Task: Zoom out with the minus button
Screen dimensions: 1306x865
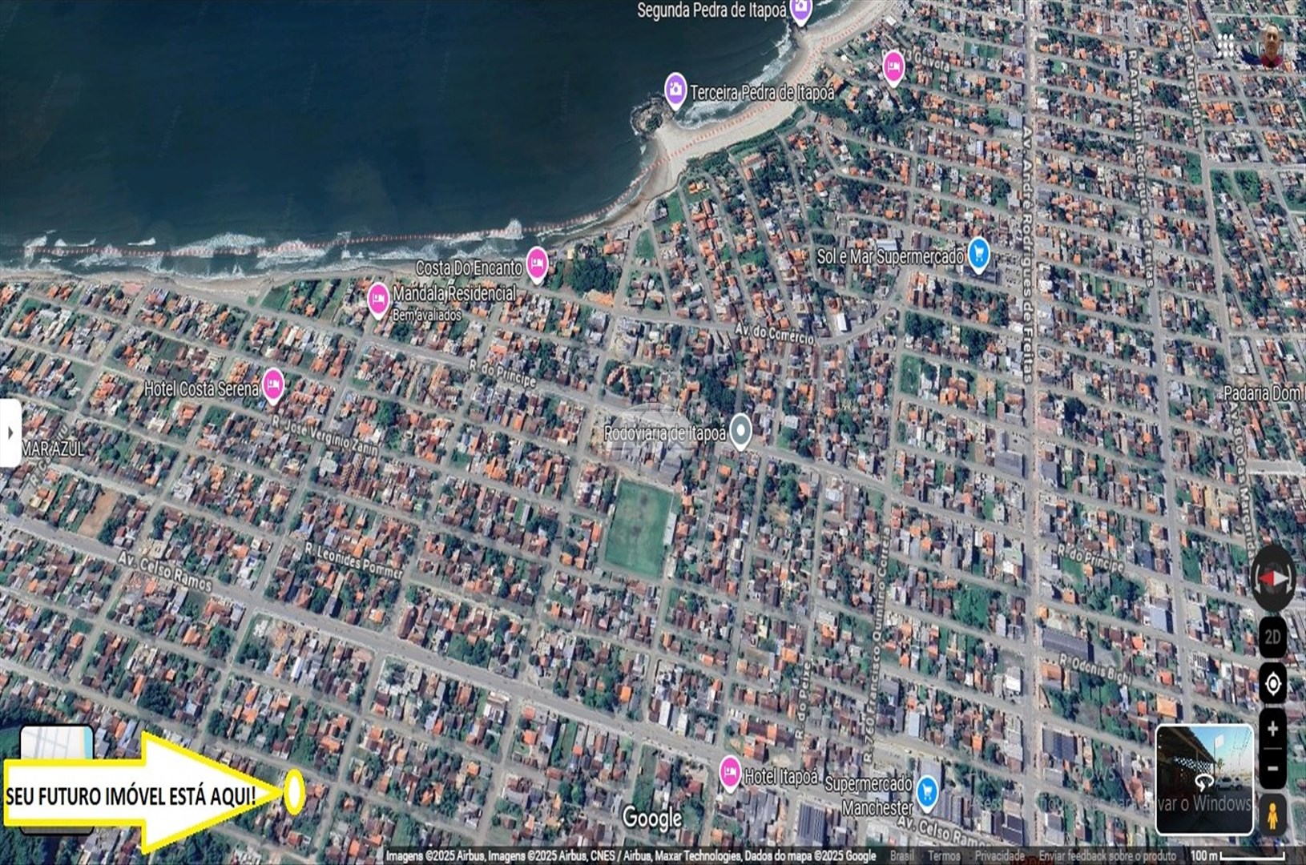Action: coord(1272,769)
